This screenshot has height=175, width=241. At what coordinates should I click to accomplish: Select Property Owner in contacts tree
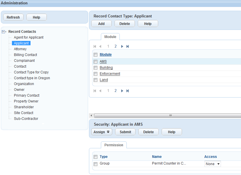click(x=26, y=101)
